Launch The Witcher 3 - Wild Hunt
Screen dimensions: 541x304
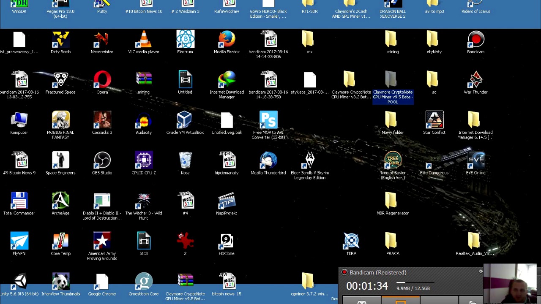pos(144,201)
